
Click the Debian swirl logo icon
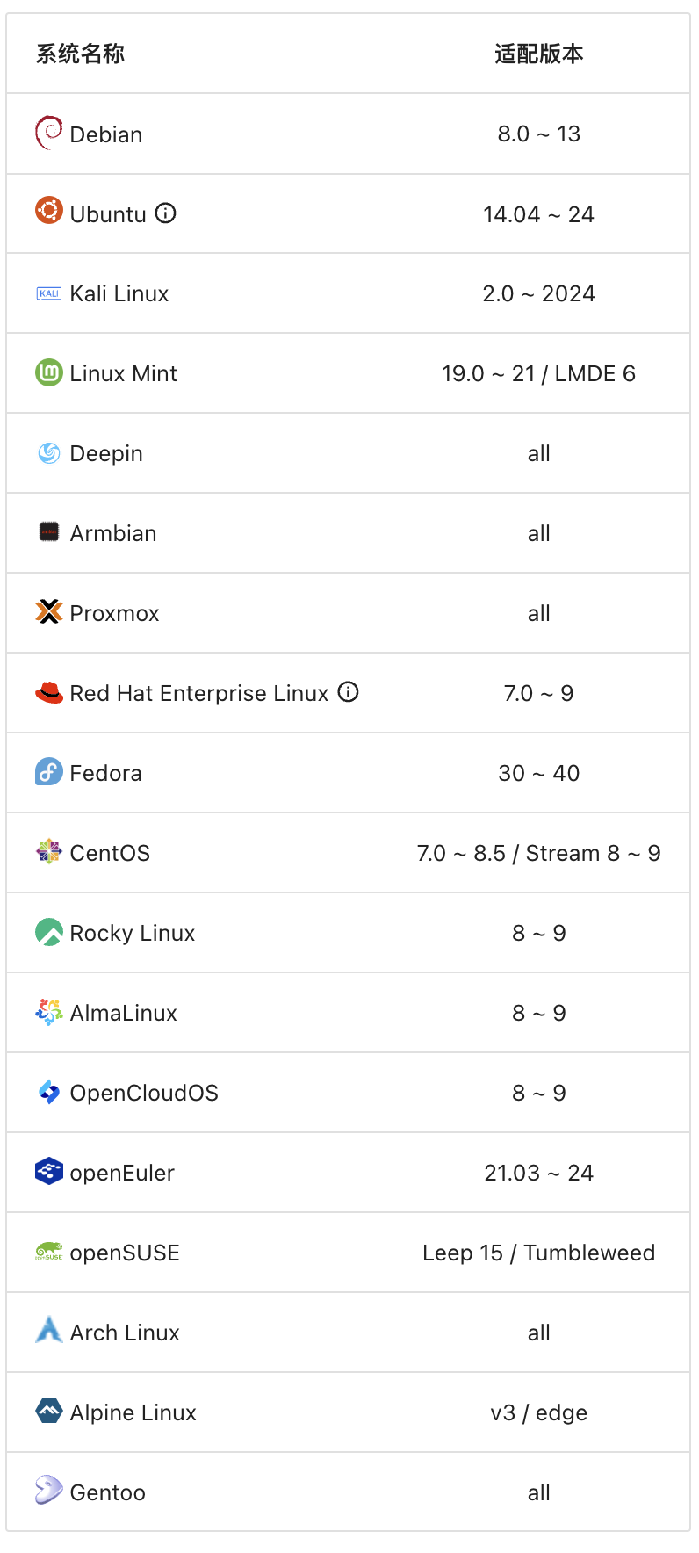point(49,134)
